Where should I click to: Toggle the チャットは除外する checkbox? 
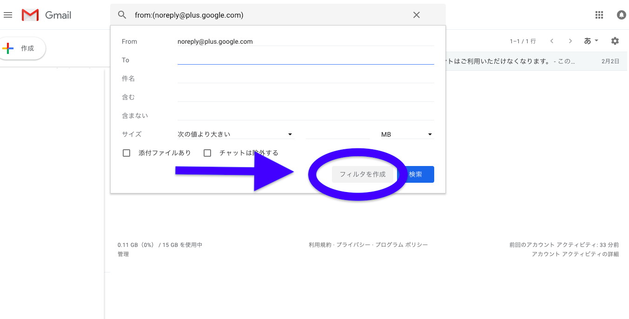point(207,153)
